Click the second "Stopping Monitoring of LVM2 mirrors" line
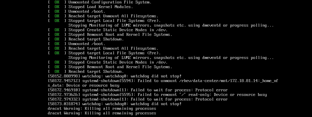Screen dimensions: 312x117 pos(171,58)
